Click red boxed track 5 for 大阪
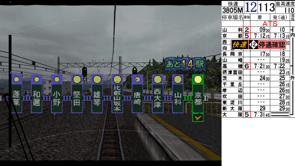The height and width of the screenshot is (166, 295). tap(247, 114)
